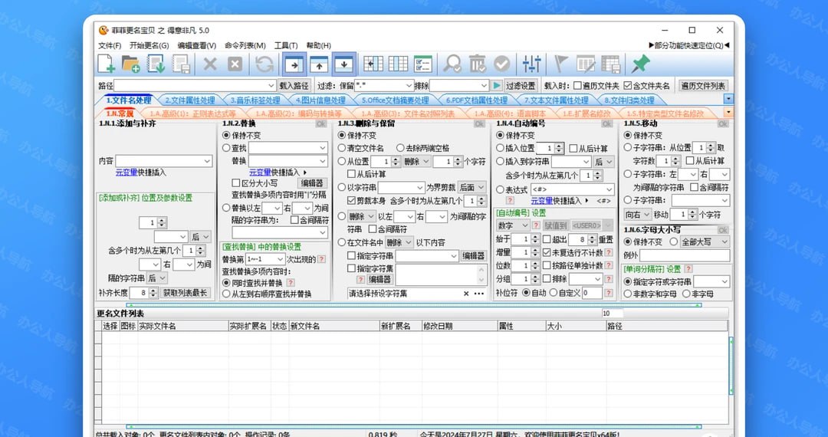Enable the 遍历文件夹 checkbox
This screenshot has height=437, width=828.
[x=578, y=86]
